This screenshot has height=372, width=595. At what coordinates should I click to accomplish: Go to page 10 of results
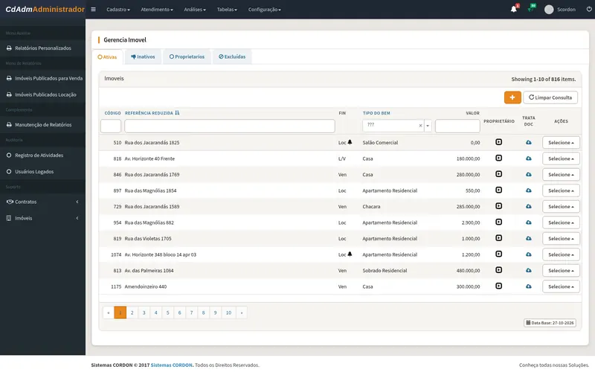coord(228,312)
